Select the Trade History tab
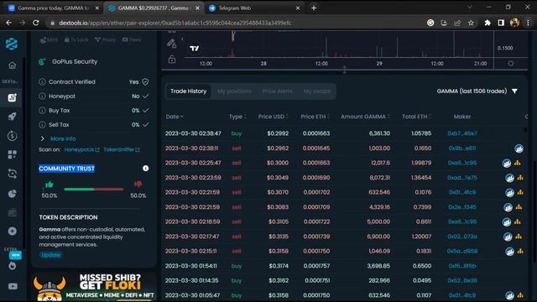The image size is (537, 302). tap(188, 91)
